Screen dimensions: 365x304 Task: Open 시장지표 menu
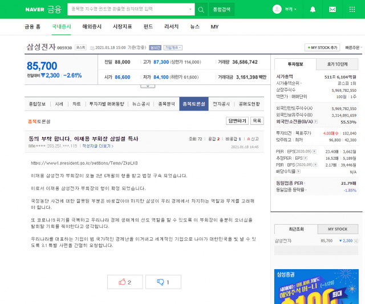tap(123, 27)
